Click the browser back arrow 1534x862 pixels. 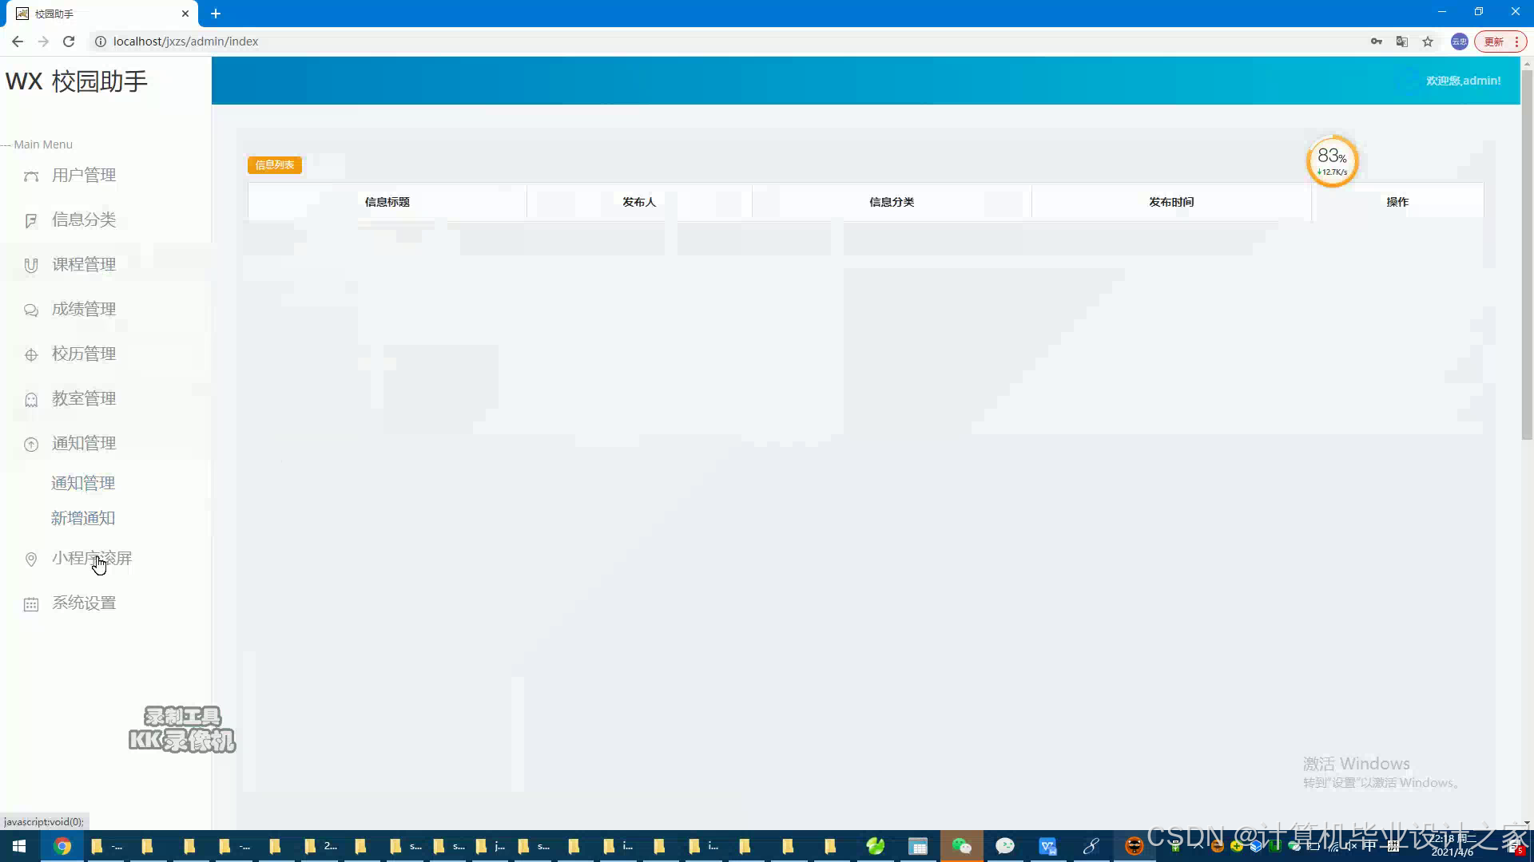pyautogui.click(x=18, y=42)
